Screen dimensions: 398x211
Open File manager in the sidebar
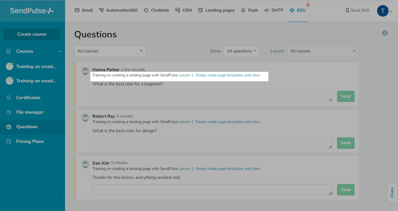tap(30, 112)
